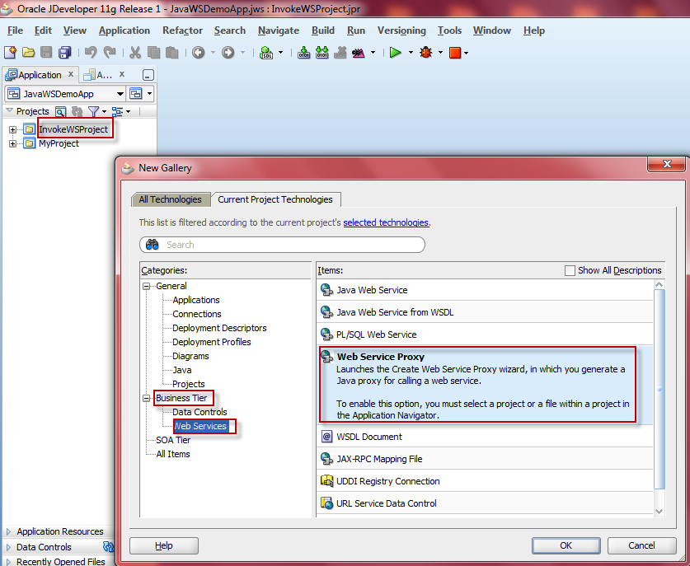Image resolution: width=690 pixels, height=566 pixels.
Task: Open the Tools menu
Action: pyautogui.click(x=449, y=30)
